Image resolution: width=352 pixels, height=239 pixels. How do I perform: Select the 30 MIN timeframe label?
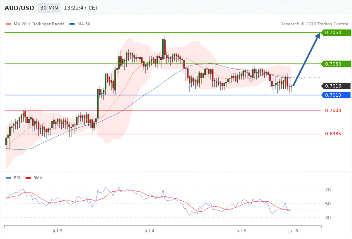49,8
